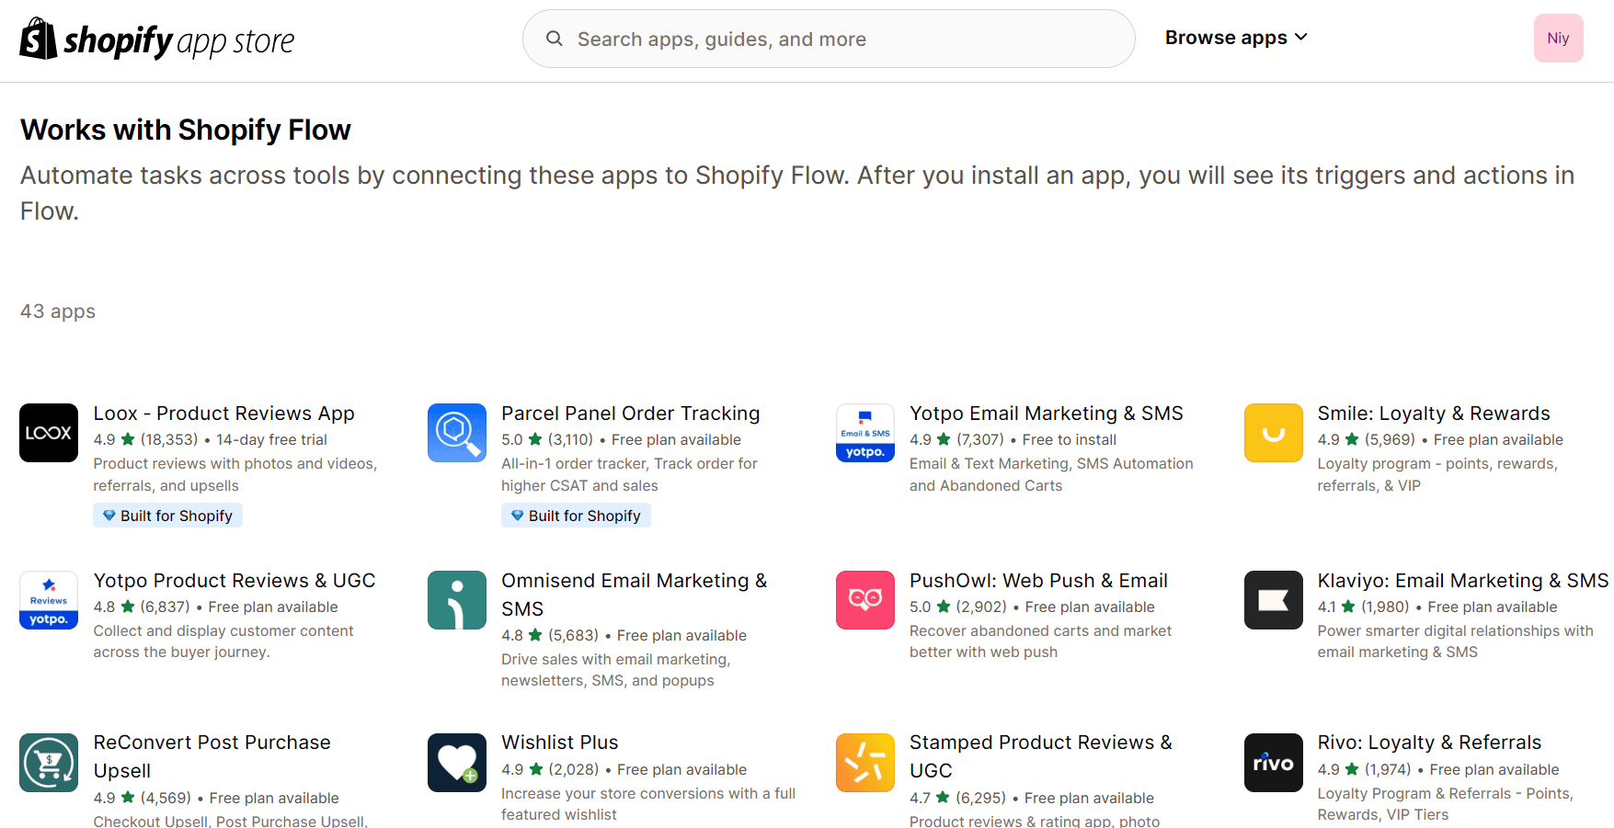The width and height of the screenshot is (1614, 828).
Task: Click the PushOwl owl icon
Action: [x=864, y=600]
